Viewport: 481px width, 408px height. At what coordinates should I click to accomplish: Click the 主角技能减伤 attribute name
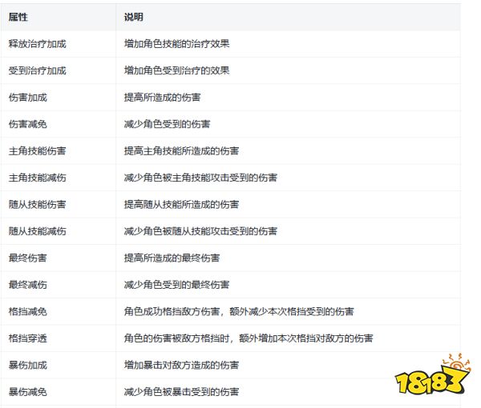(x=37, y=178)
